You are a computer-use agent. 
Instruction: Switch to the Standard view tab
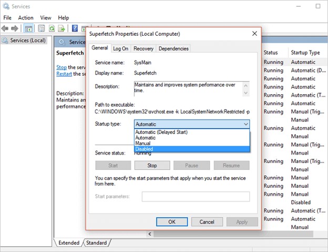click(x=96, y=243)
